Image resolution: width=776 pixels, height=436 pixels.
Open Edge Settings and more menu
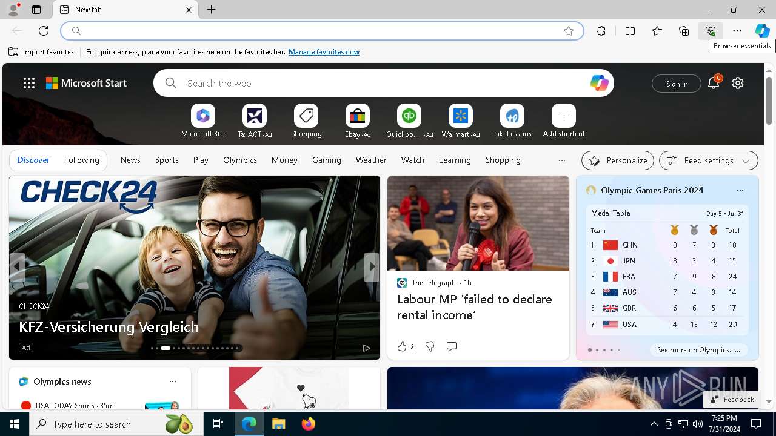pos(737,31)
